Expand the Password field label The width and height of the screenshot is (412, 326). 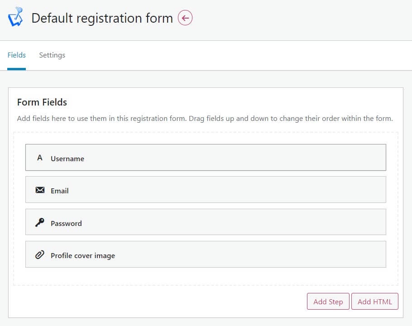coord(66,224)
